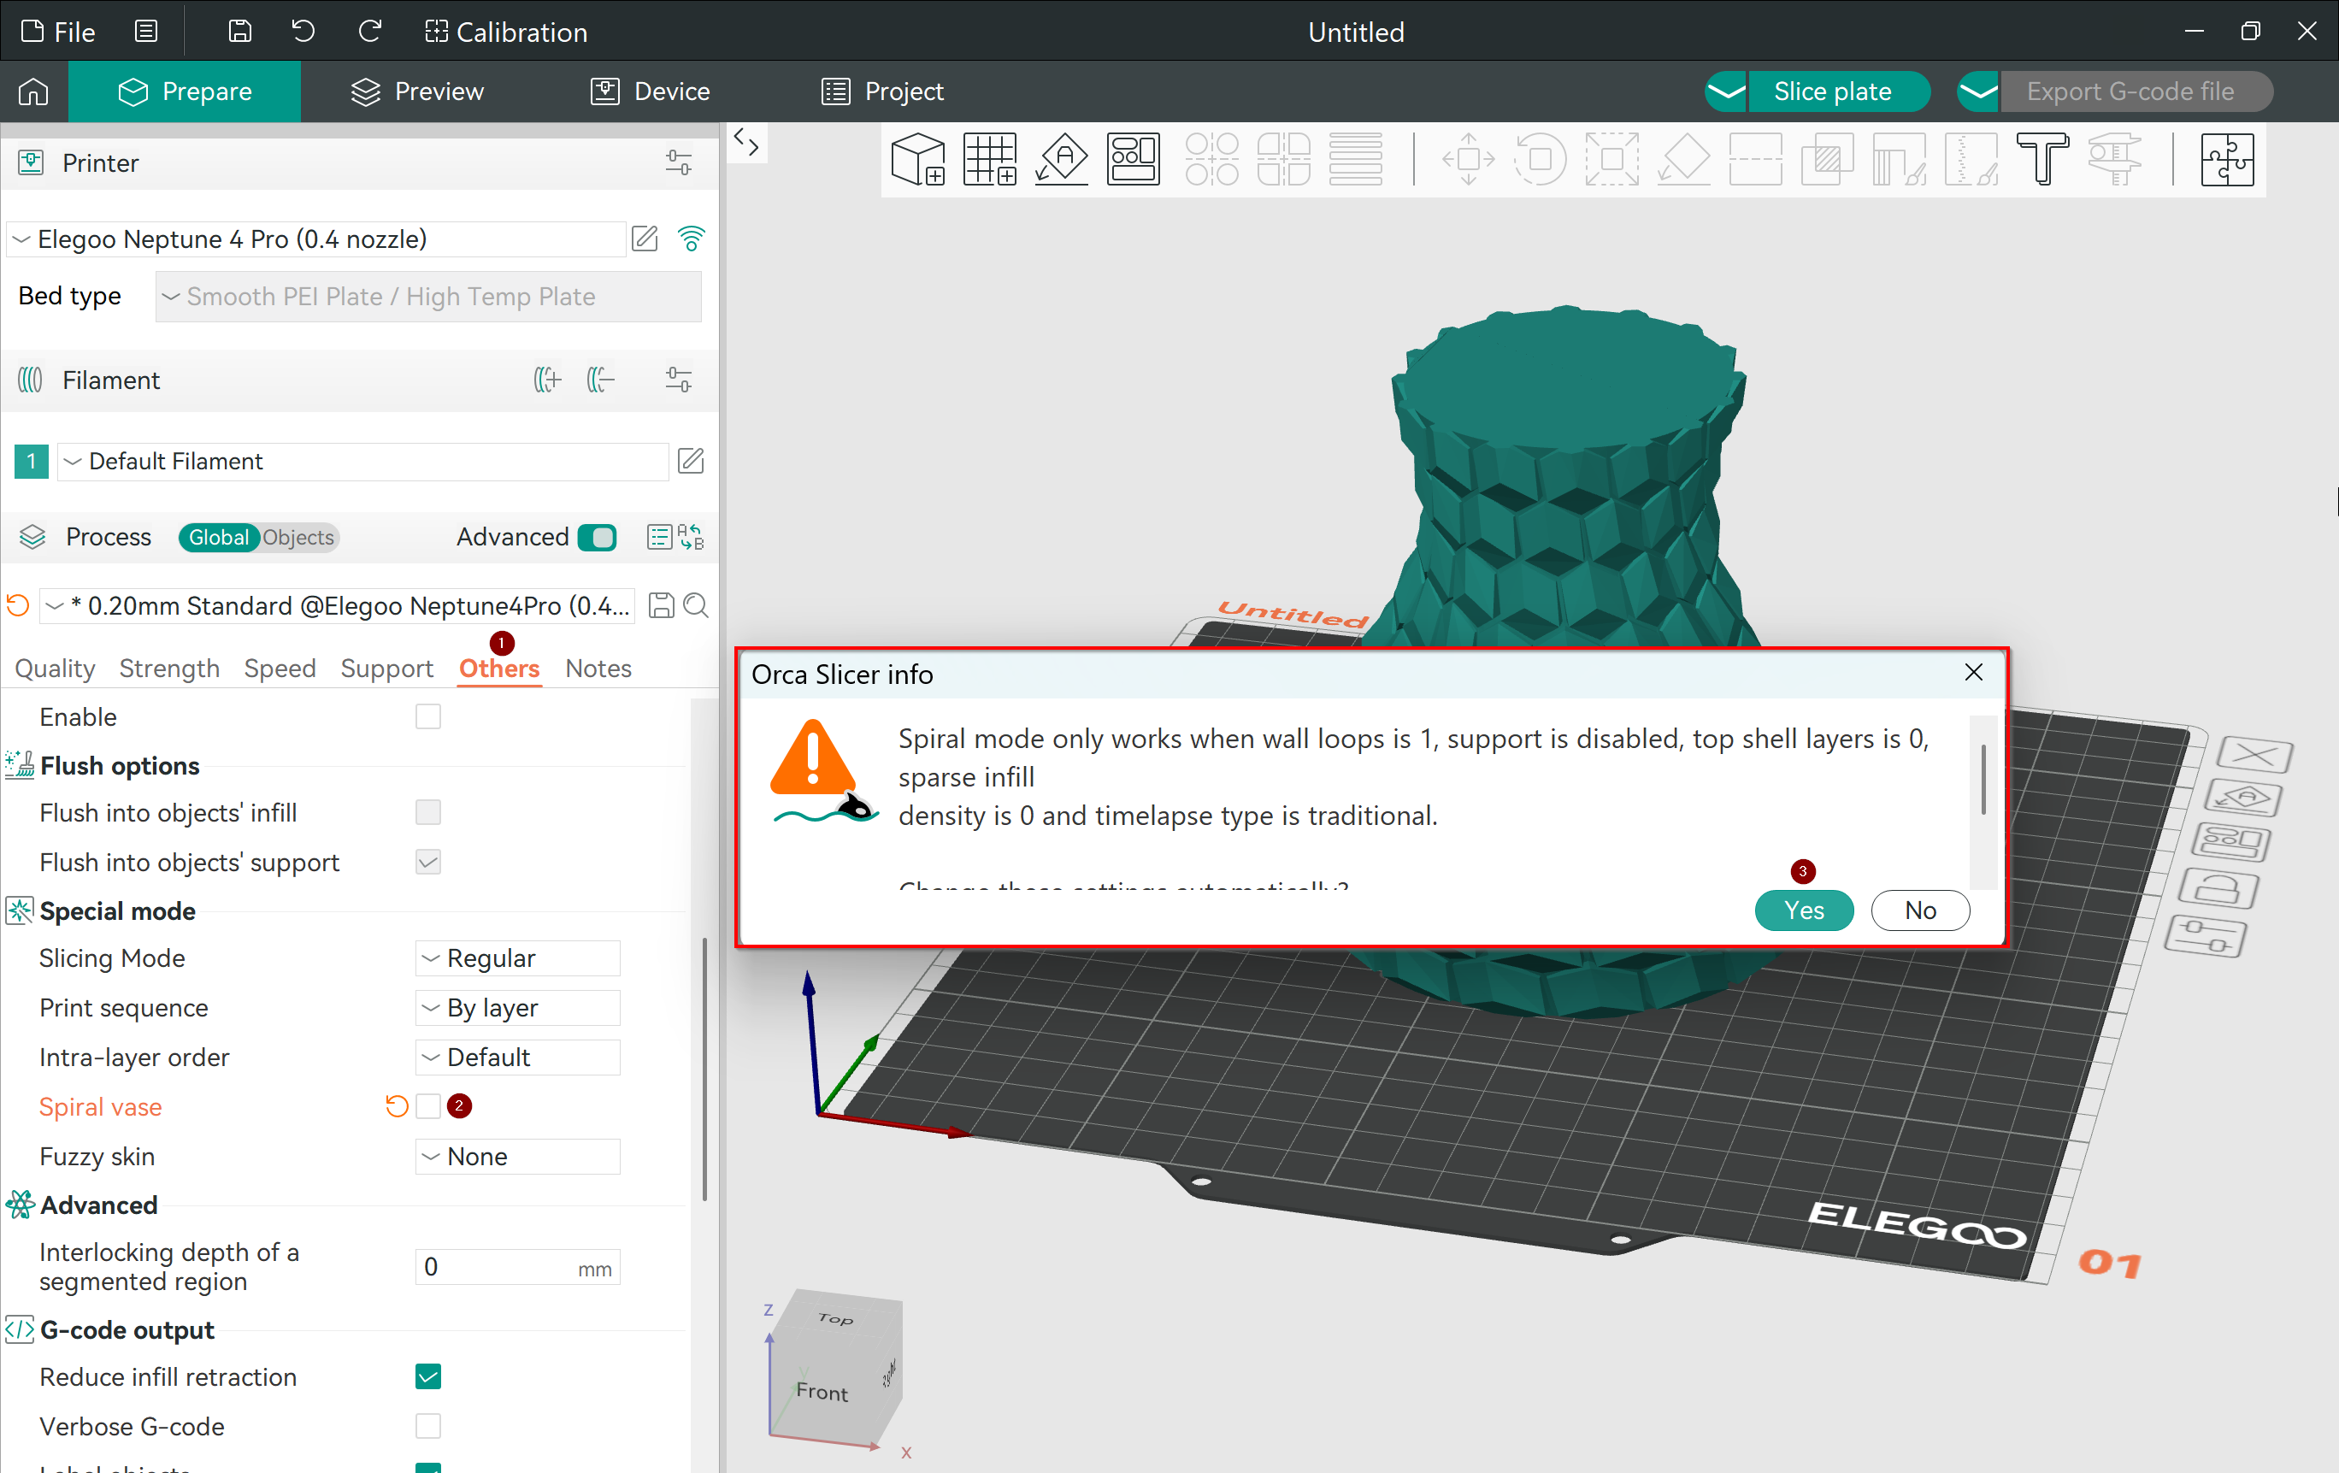
Task: Click the Slice plate button
Action: tap(1837, 91)
